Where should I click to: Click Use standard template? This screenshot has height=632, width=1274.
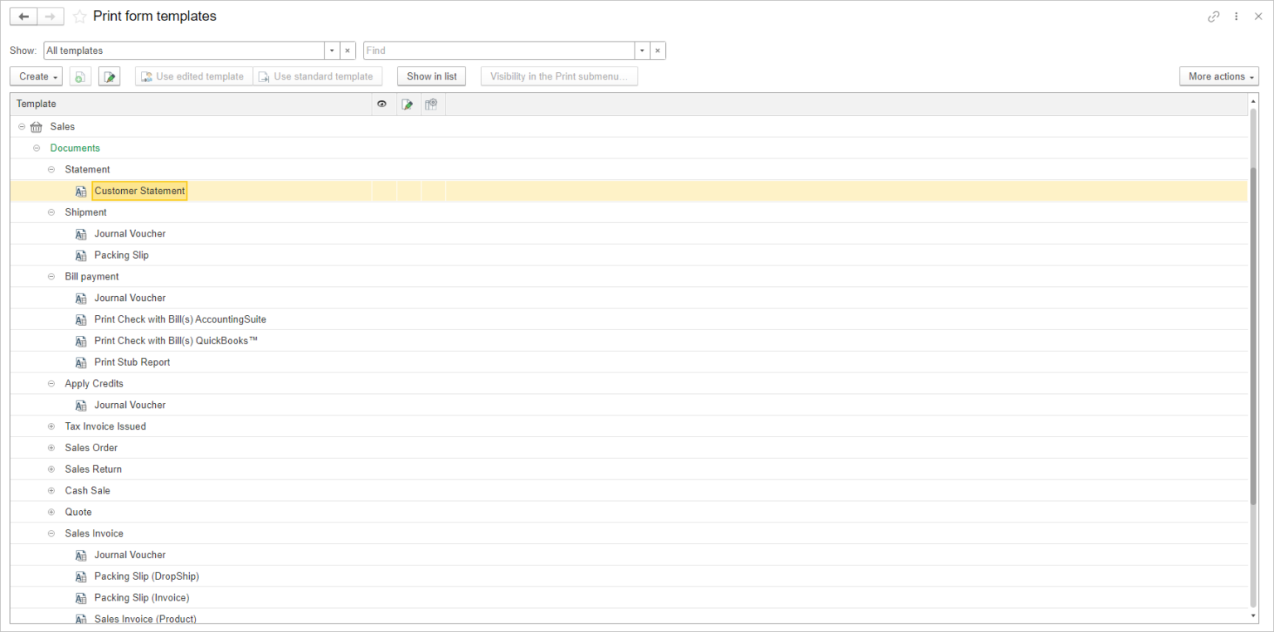[318, 75]
